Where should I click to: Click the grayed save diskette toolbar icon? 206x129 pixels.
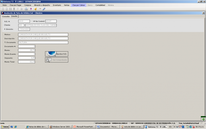(10, 9)
